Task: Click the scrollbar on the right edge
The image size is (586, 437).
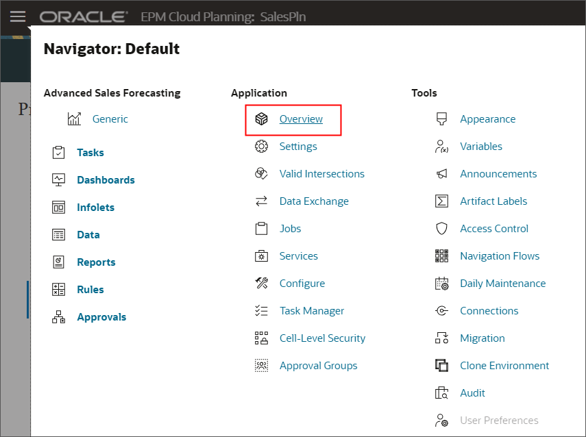Action: click(x=582, y=219)
